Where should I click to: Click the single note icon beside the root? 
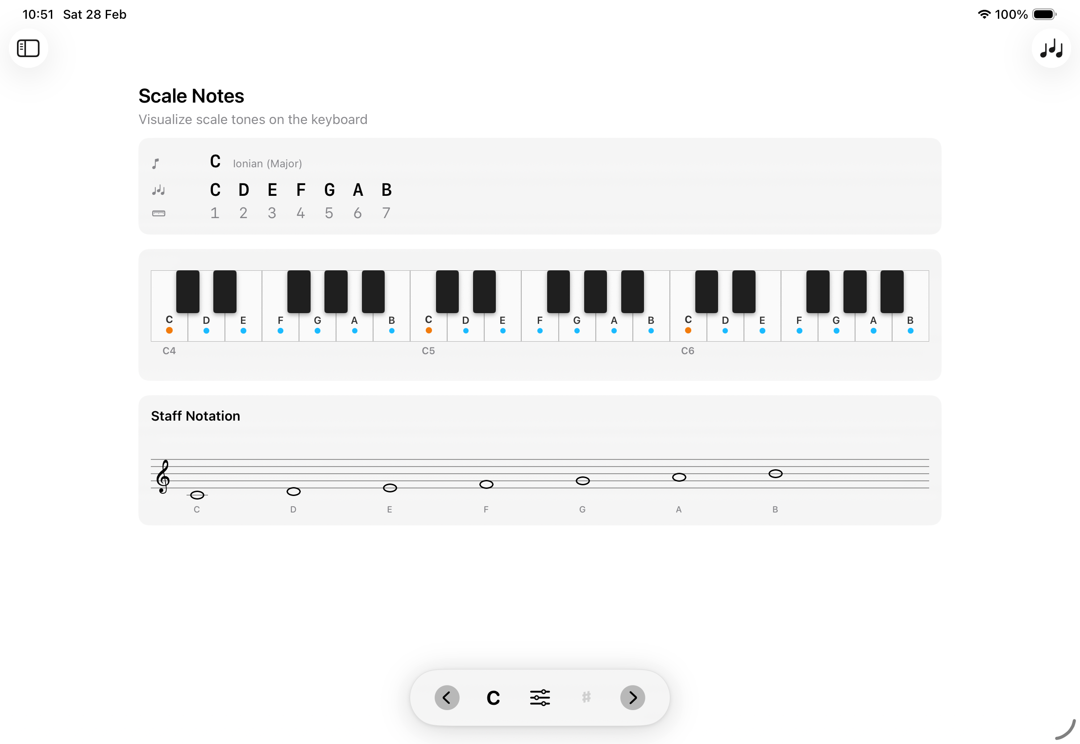click(x=157, y=163)
